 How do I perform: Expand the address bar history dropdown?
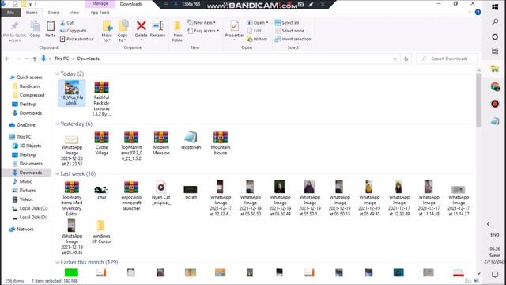395,59
